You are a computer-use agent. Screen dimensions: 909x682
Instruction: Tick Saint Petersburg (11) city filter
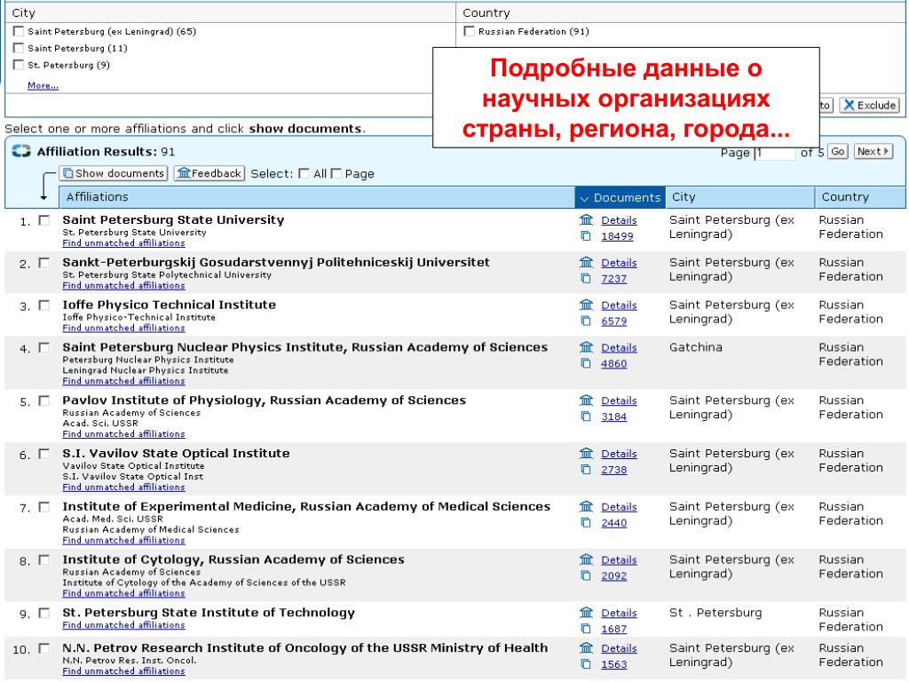click(19, 48)
